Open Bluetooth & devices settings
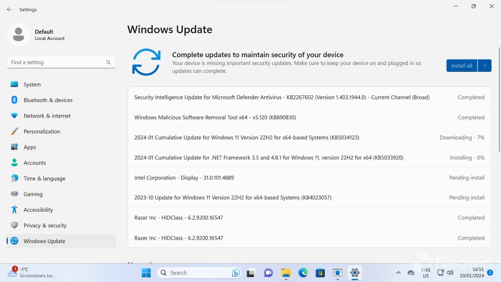The image size is (501, 282). coord(48,100)
